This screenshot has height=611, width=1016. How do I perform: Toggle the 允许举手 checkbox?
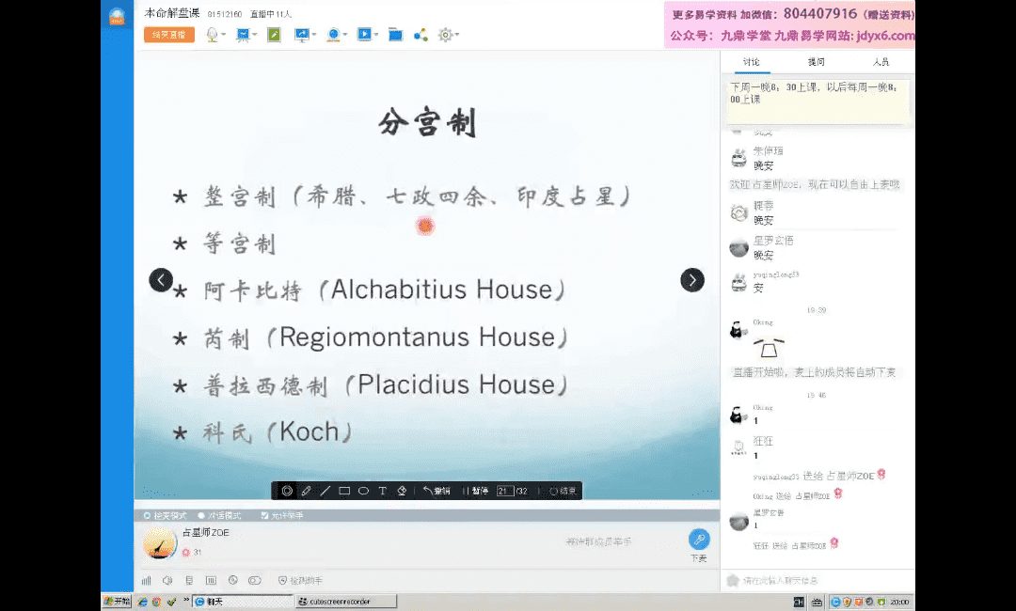[265, 516]
